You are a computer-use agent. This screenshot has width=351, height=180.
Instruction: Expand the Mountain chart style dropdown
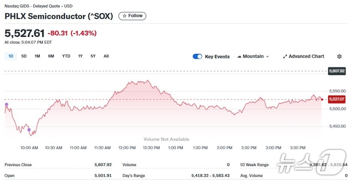point(267,56)
